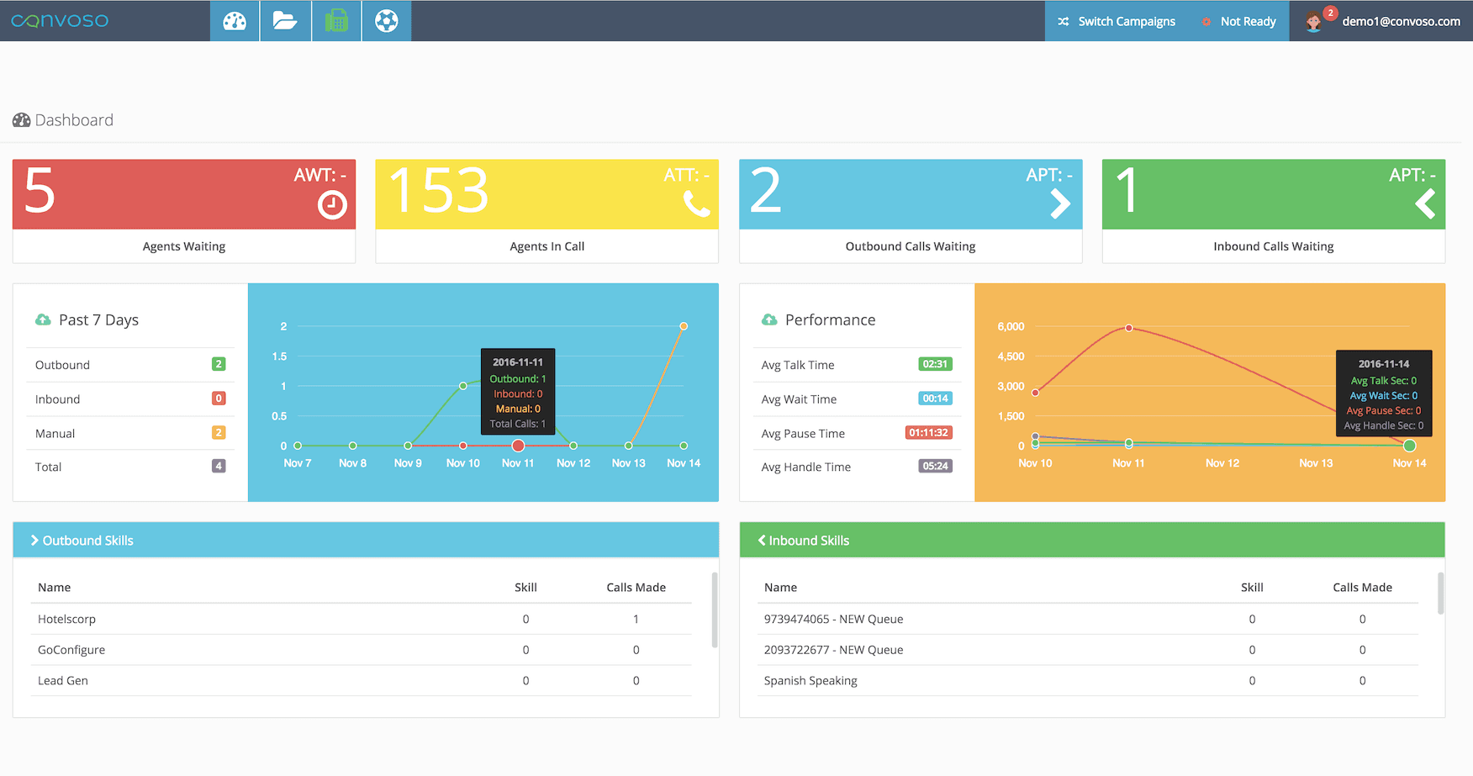Click the Nov 10 green point at value 1
The width and height of the screenshot is (1473, 776).
[x=463, y=386]
